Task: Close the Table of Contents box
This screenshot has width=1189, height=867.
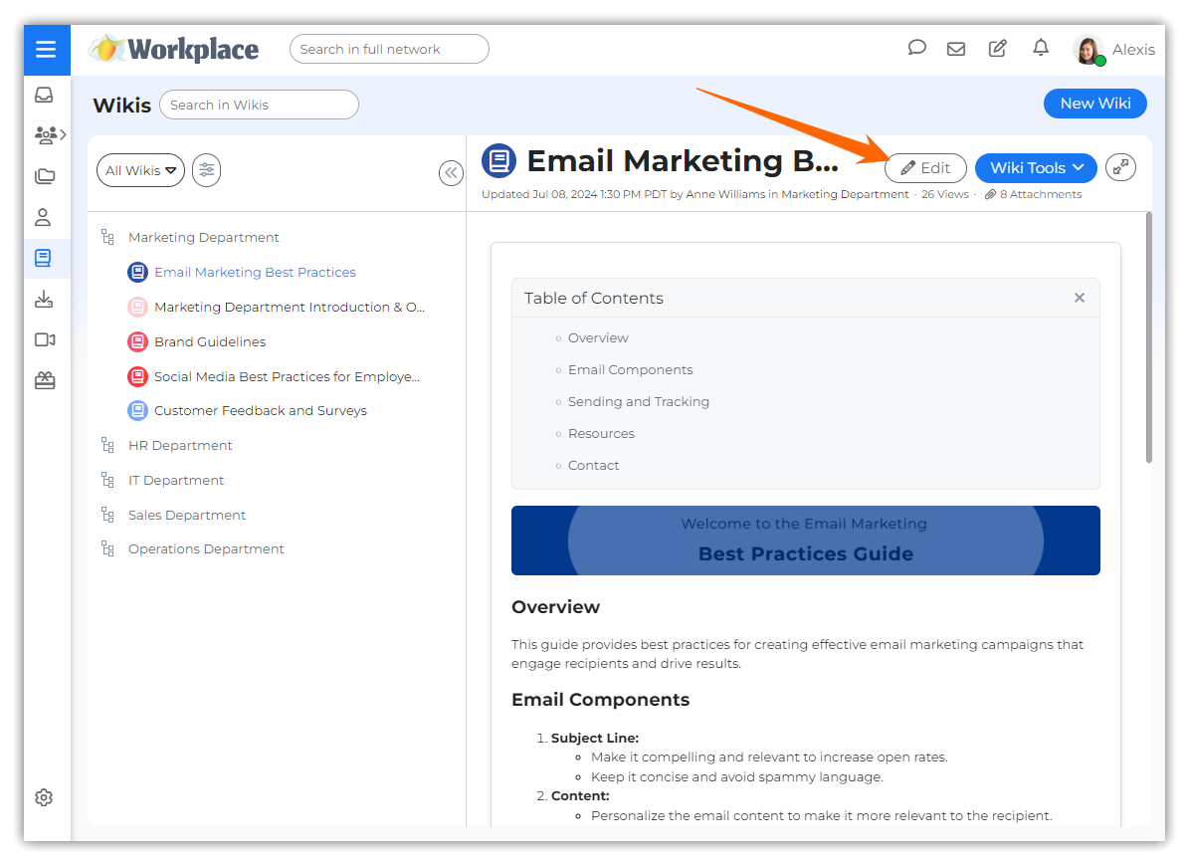Action: click(x=1080, y=298)
